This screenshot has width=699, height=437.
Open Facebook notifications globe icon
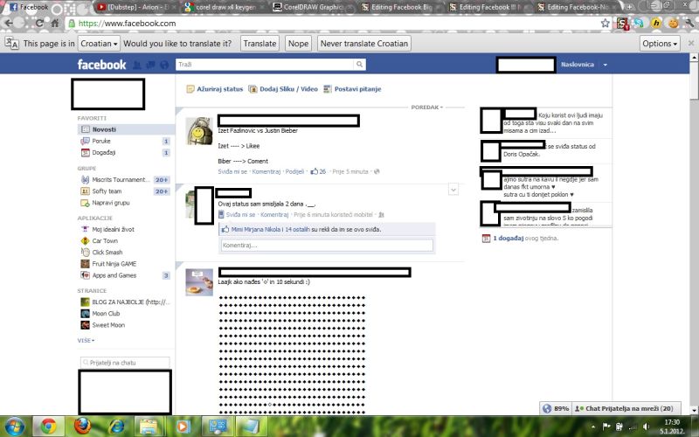[x=164, y=65]
